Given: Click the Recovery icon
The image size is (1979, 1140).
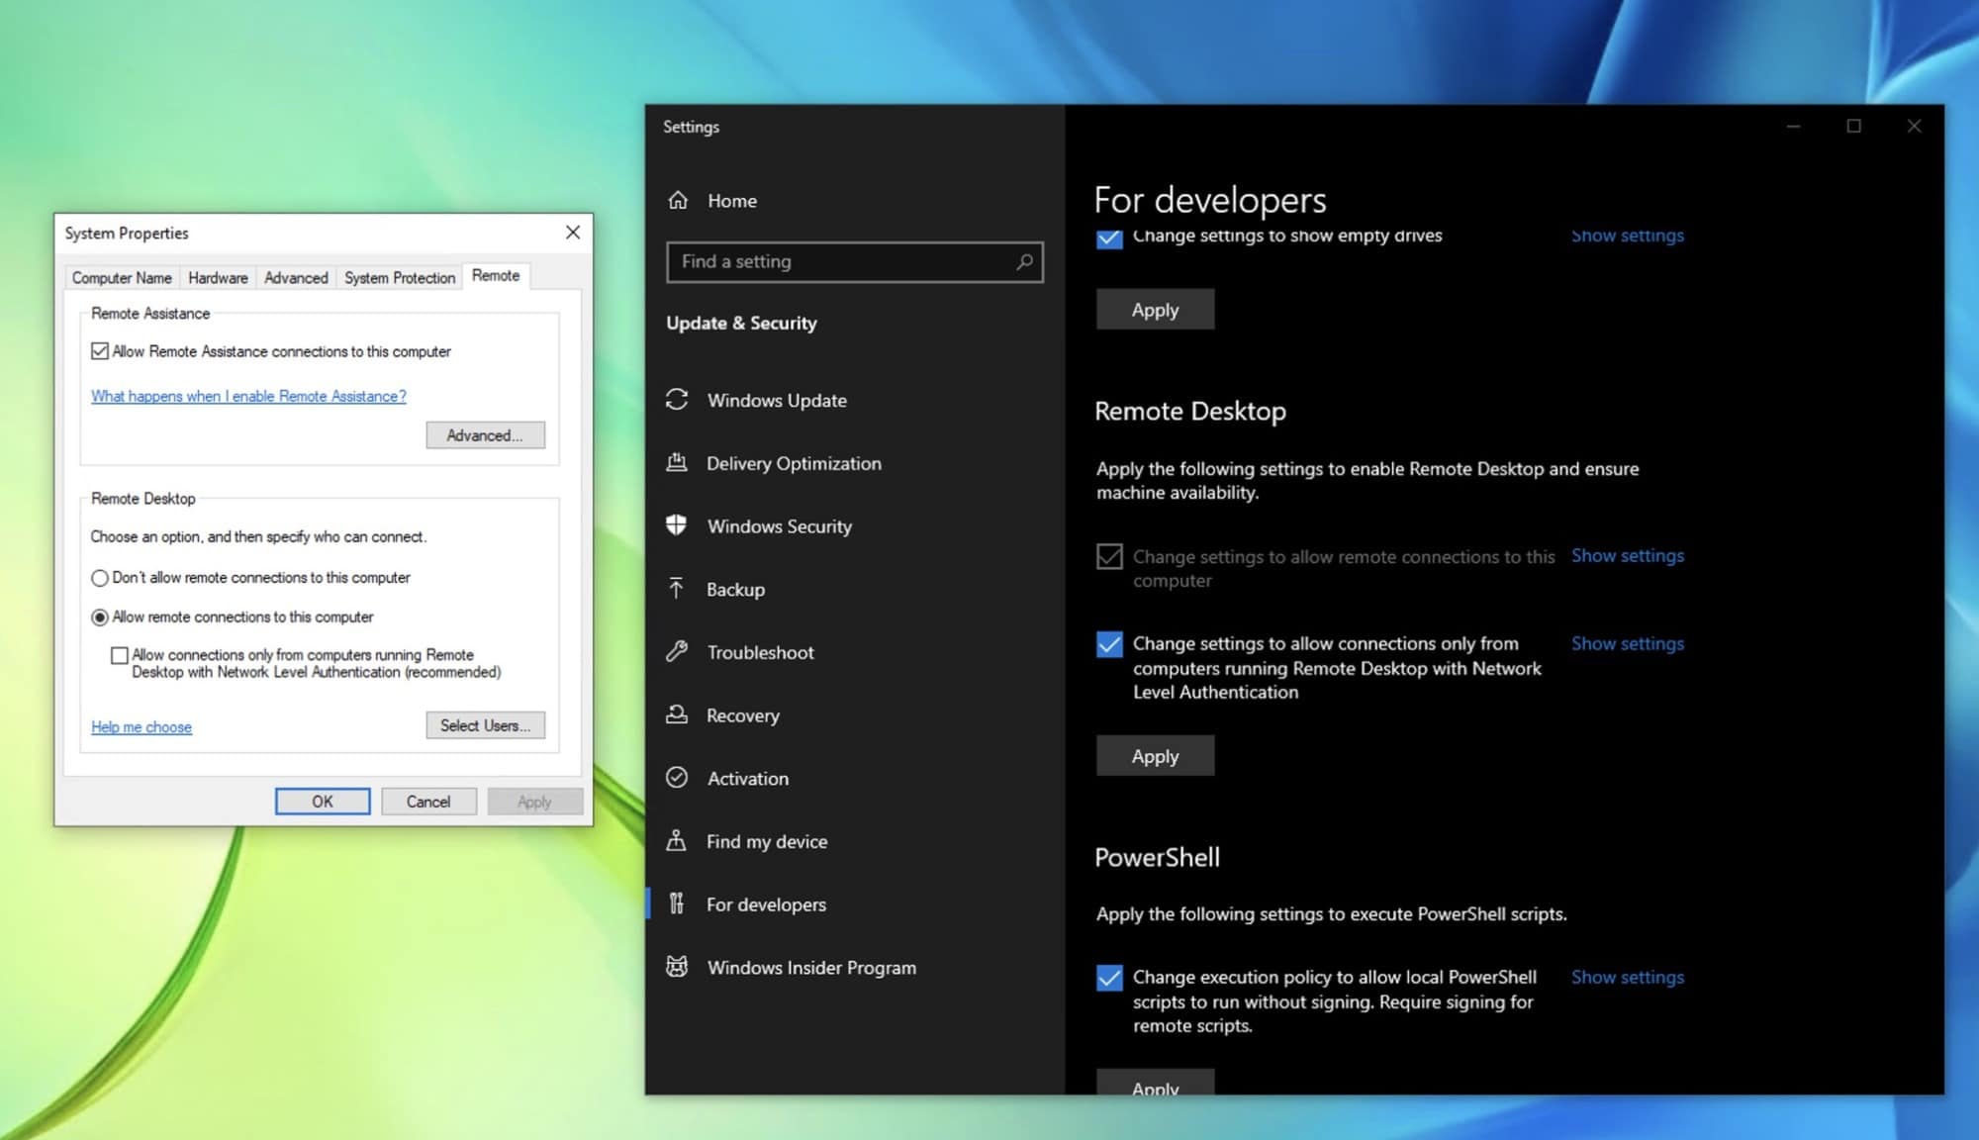Looking at the screenshot, I should (x=677, y=713).
